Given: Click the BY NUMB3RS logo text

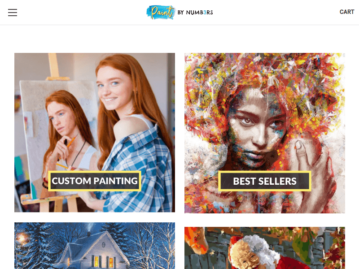Looking at the screenshot, I should [195, 13].
